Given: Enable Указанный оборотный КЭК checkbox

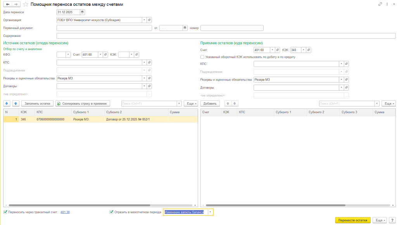Looking at the screenshot, I should coord(202,57).
